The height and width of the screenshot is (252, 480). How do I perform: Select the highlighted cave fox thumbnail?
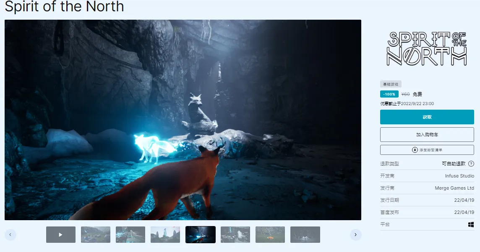(x=201, y=234)
